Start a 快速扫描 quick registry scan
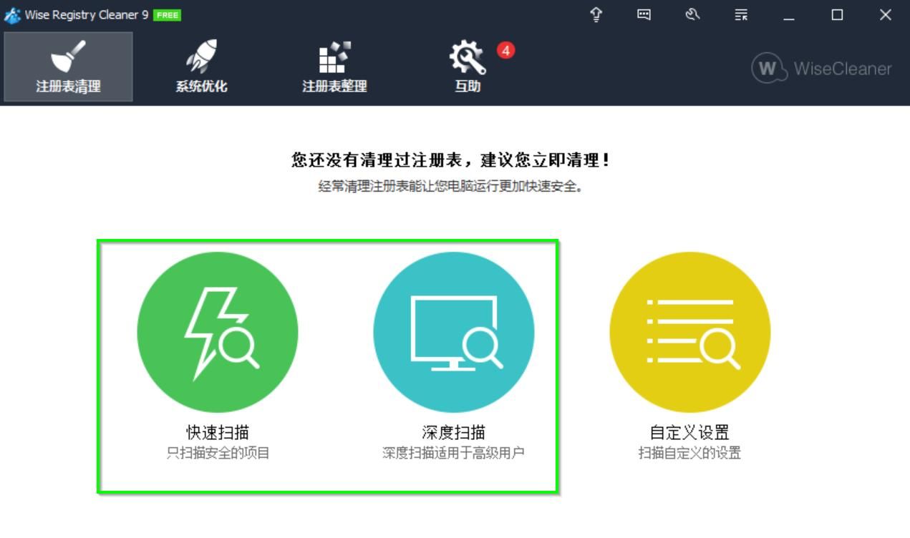This screenshot has width=910, height=538. click(x=216, y=331)
